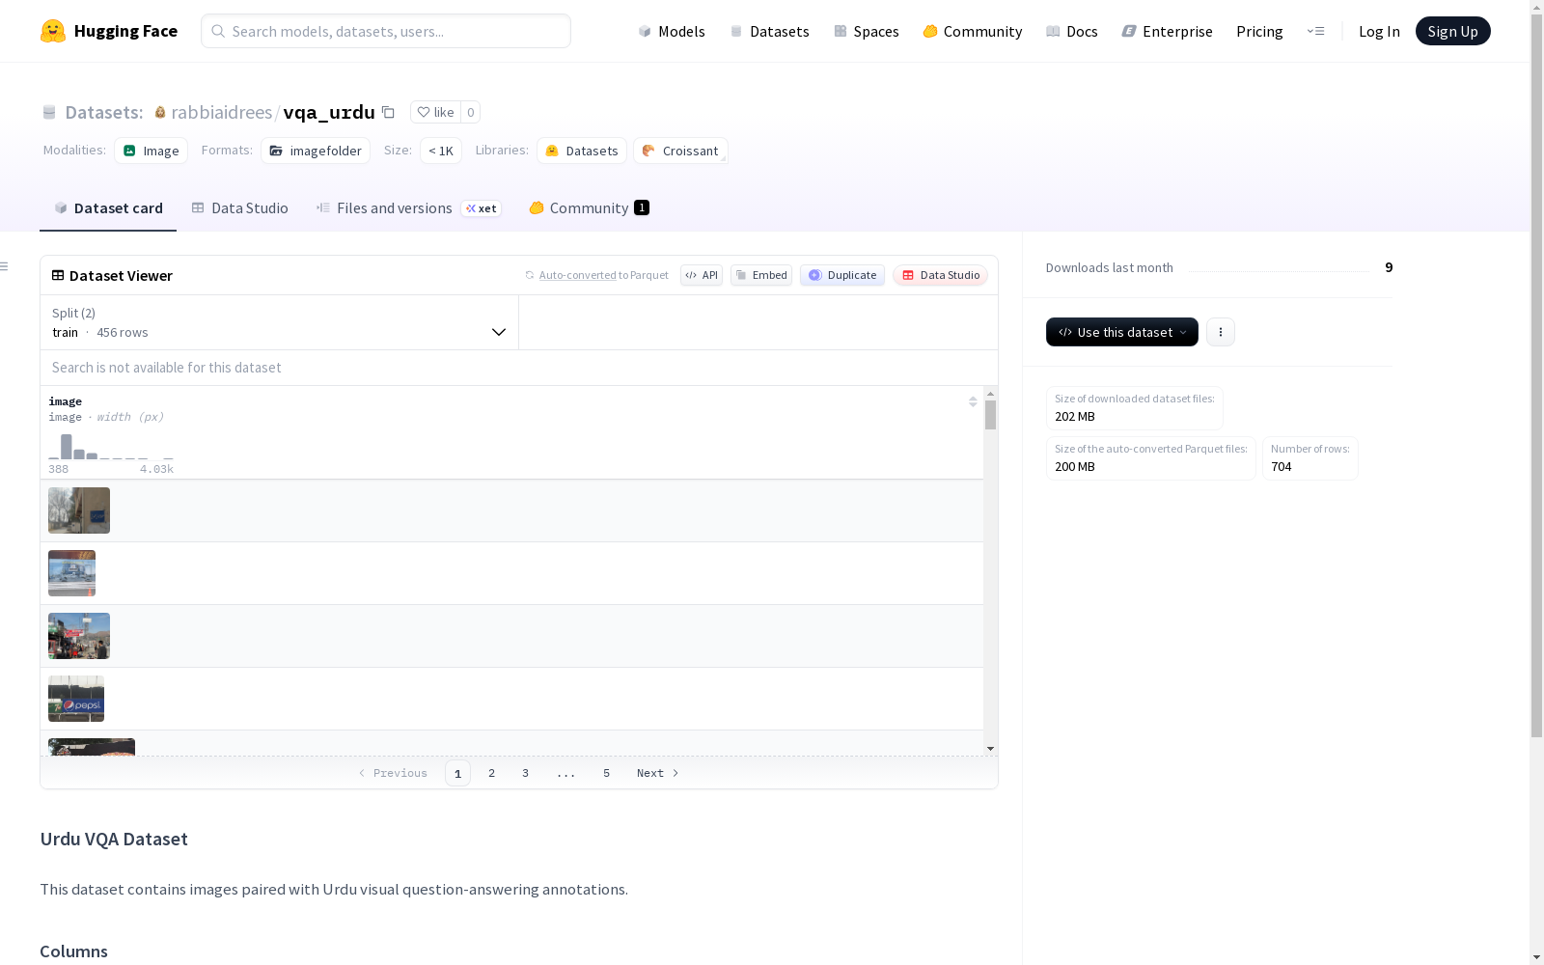Image resolution: width=1544 pixels, height=965 pixels.
Task: Open the Docs navigation item
Action: 1071,31
